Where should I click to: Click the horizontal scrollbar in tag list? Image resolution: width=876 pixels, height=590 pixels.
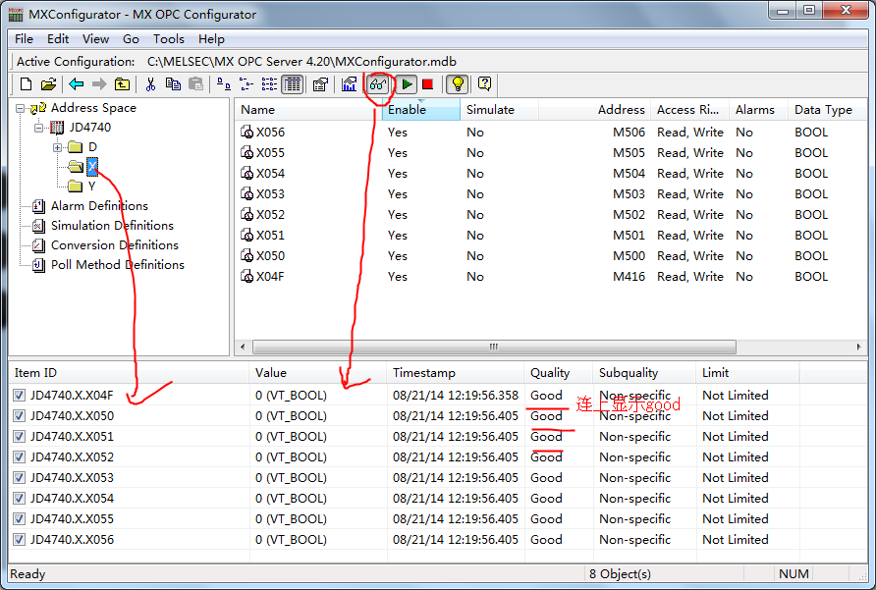tap(494, 348)
